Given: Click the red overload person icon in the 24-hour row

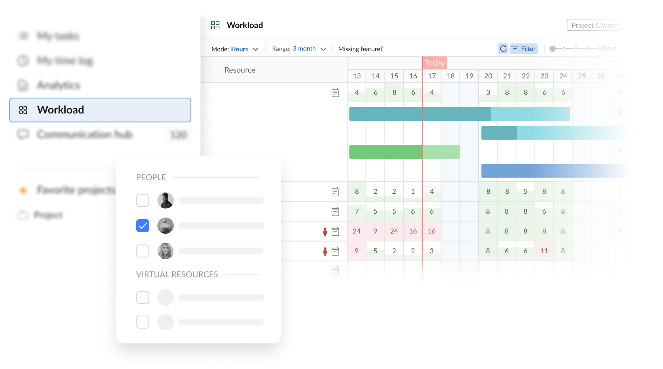Looking at the screenshot, I should coord(325,231).
